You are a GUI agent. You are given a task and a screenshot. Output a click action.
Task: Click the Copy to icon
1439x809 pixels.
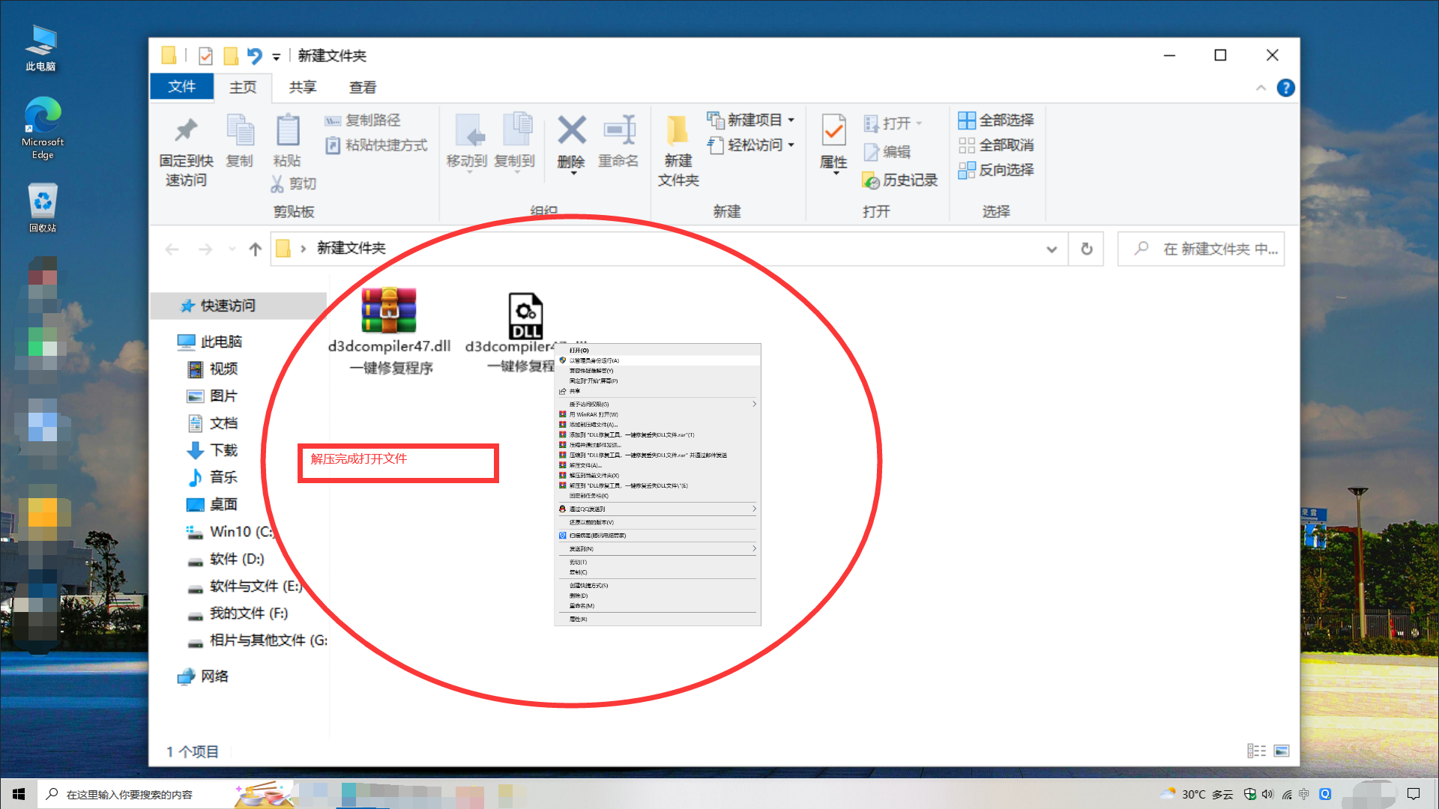click(x=517, y=131)
